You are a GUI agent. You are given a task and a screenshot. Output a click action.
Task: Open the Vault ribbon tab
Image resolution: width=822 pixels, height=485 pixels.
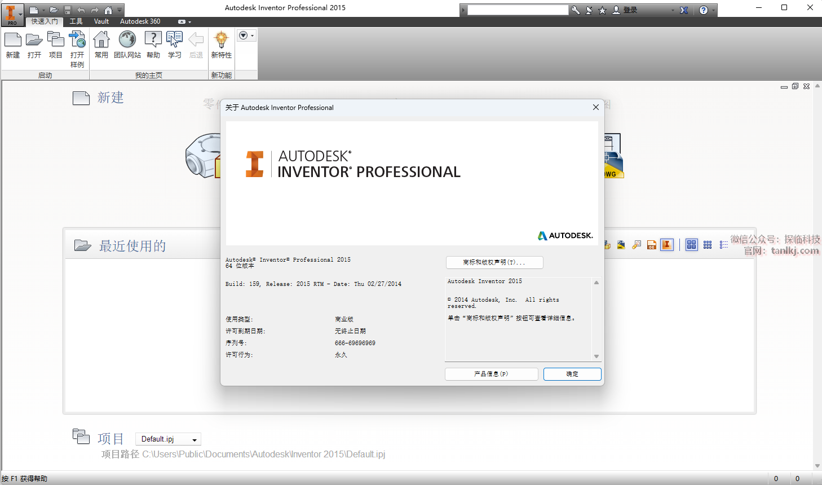click(101, 21)
